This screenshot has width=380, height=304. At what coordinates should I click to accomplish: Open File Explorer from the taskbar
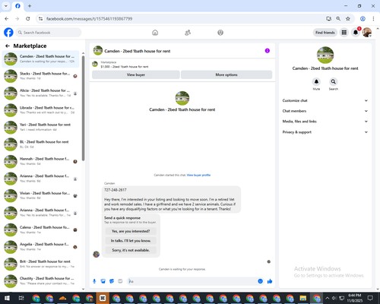[x=303, y=298]
